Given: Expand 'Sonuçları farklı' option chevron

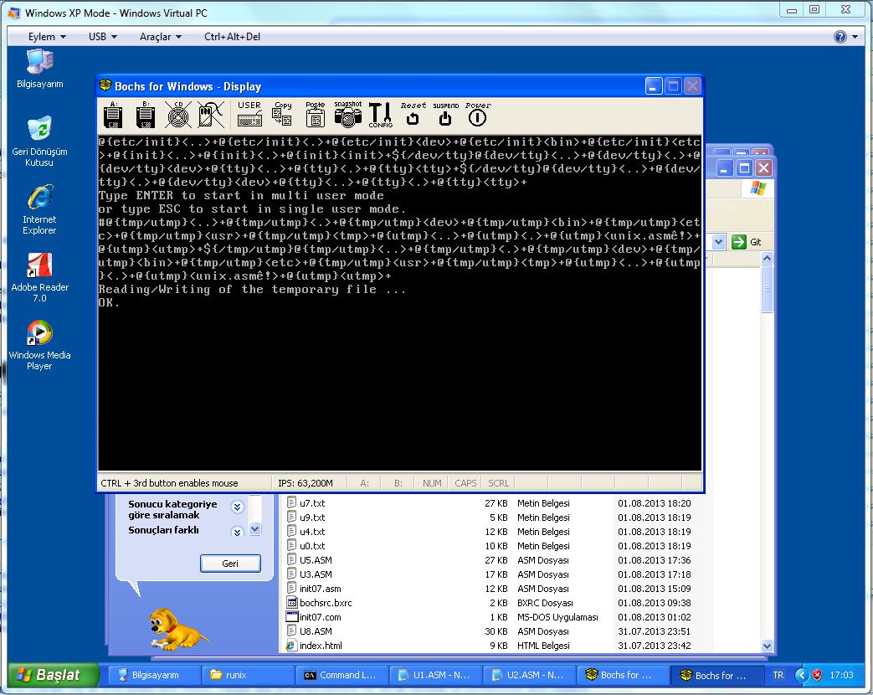Looking at the screenshot, I should tap(237, 532).
